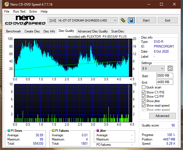Click PI Errors average 30.89 value

(x=39, y=135)
